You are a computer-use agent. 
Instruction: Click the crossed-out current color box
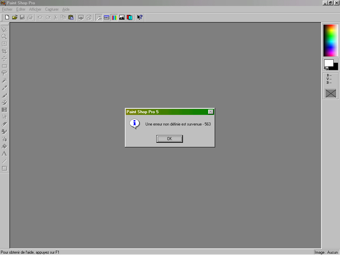(x=331, y=93)
